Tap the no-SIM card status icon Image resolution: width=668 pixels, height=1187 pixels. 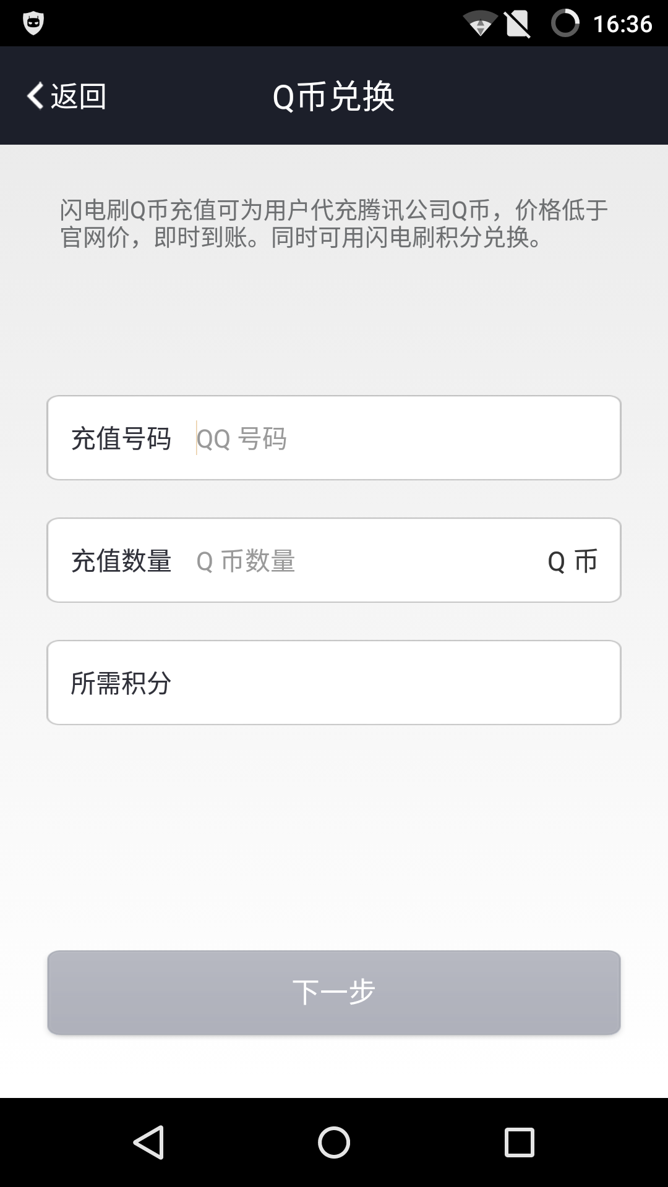click(x=517, y=24)
